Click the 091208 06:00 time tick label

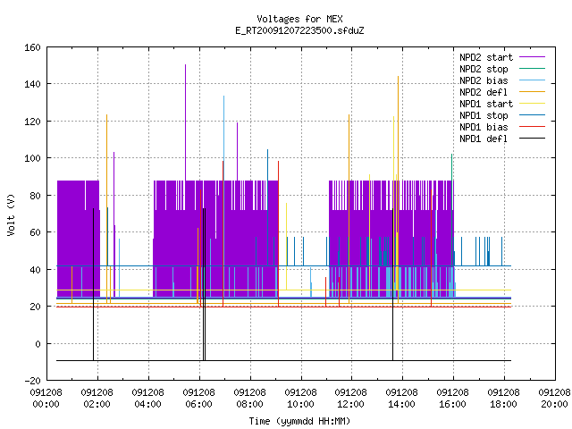(198, 399)
